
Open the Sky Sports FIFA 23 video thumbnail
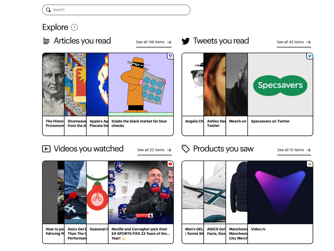[141, 192]
